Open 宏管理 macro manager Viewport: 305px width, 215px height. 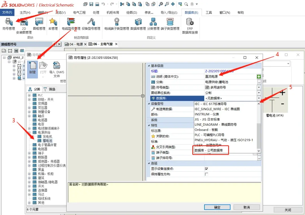pos(53,24)
